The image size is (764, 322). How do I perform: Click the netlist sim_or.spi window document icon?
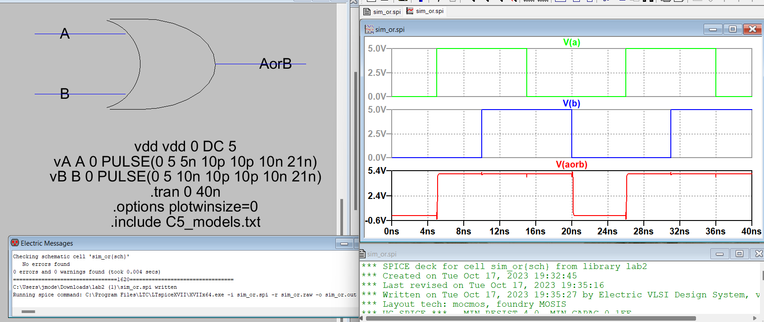(x=362, y=254)
